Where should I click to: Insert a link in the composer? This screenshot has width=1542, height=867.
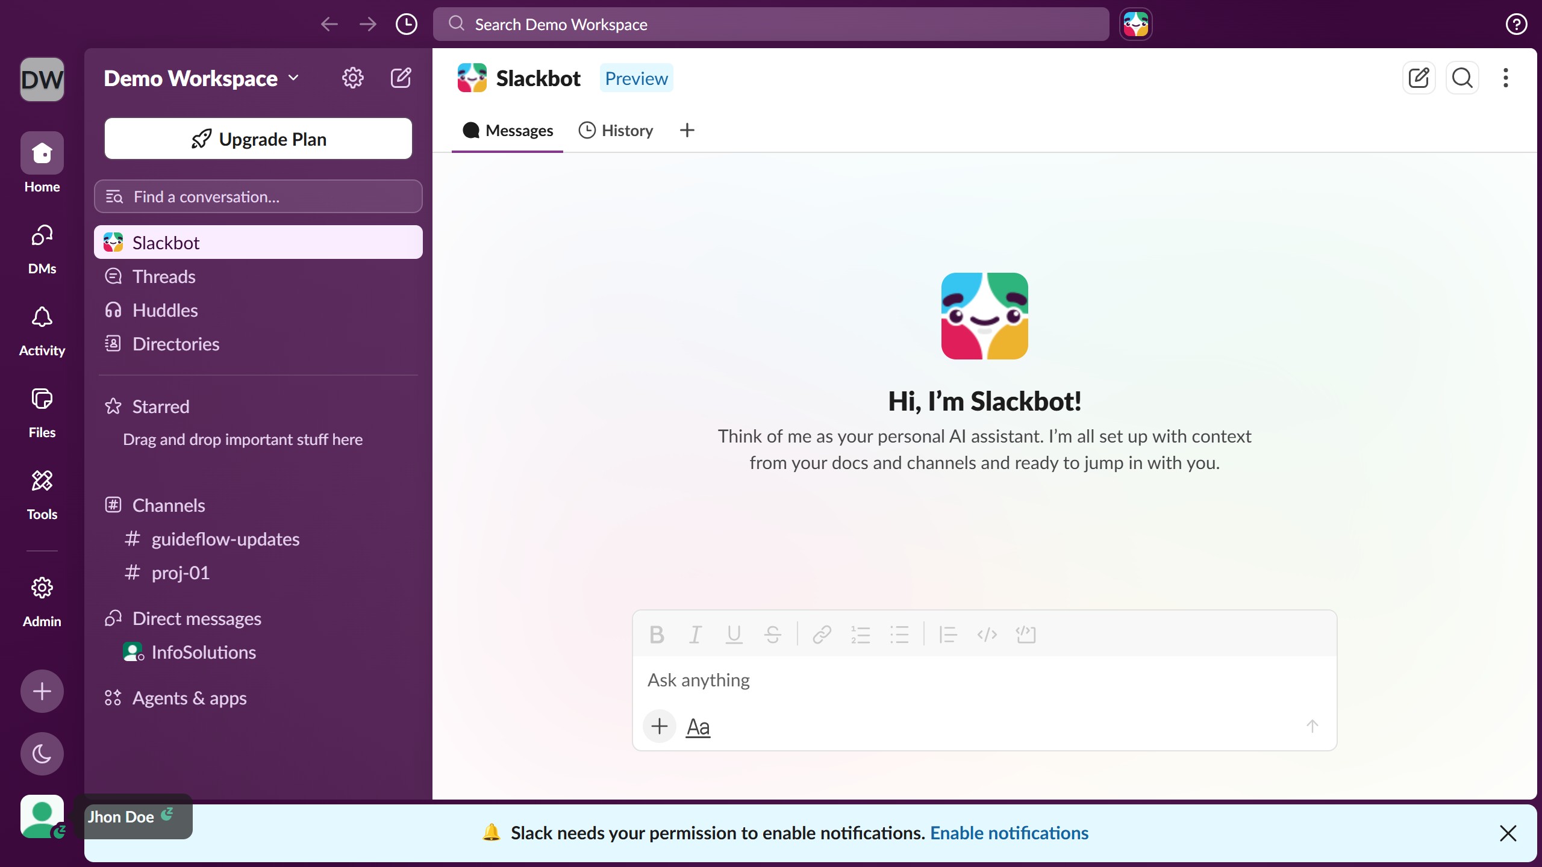click(x=822, y=635)
